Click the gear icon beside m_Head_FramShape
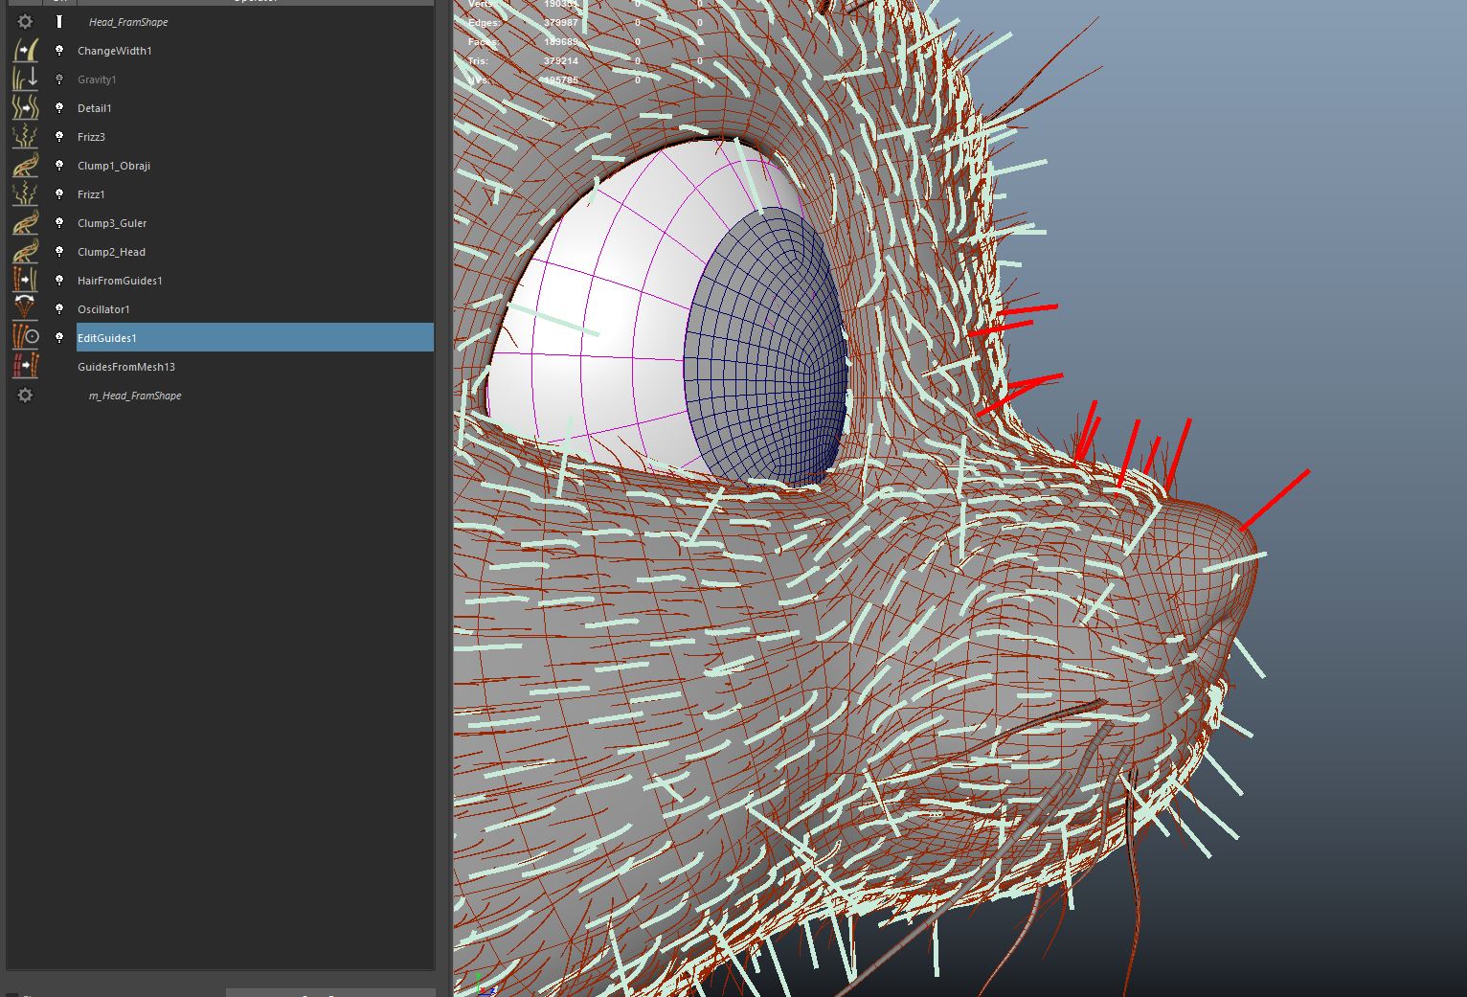Viewport: 1467px width, 997px height. (x=26, y=396)
